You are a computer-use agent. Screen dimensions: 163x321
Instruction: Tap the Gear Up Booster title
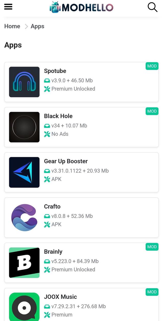click(x=66, y=161)
